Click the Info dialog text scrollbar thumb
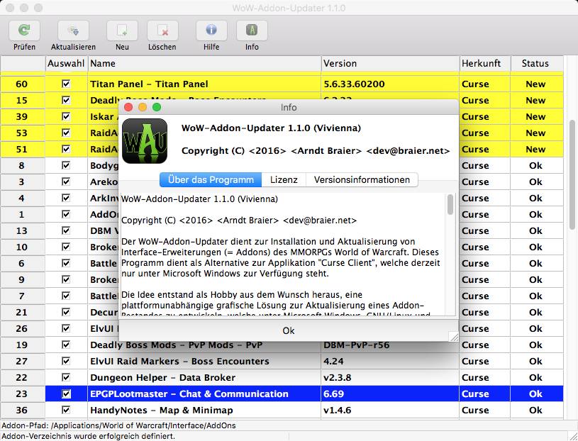Viewport: 578px width, 441px height. point(450,204)
